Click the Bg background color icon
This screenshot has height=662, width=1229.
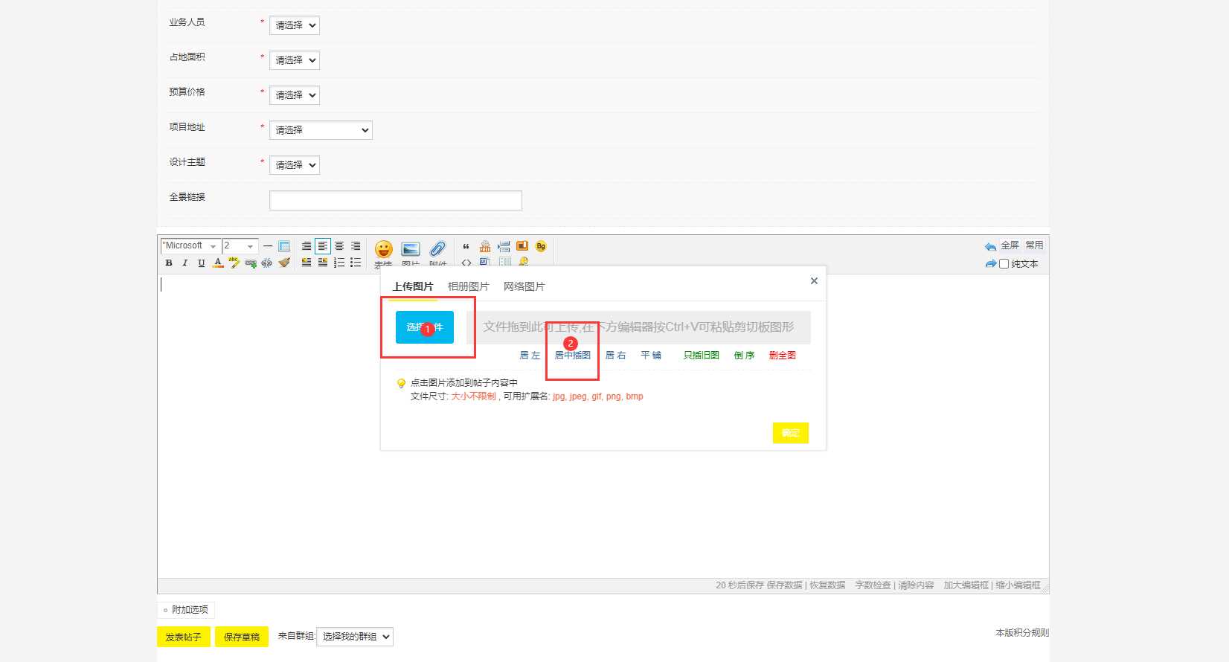coord(541,246)
